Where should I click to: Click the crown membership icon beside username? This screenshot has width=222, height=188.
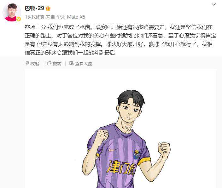pyautogui.click(x=48, y=9)
